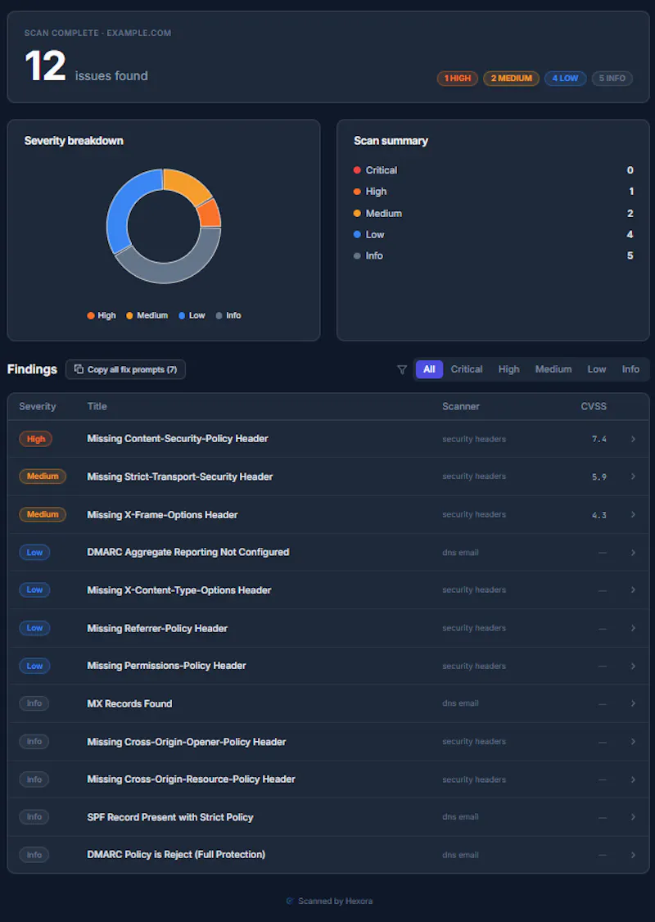Expand Missing Cross-Origin-Opener-Policy Header row chevron
This screenshot has width=655, height=922.
coord(633,742)
